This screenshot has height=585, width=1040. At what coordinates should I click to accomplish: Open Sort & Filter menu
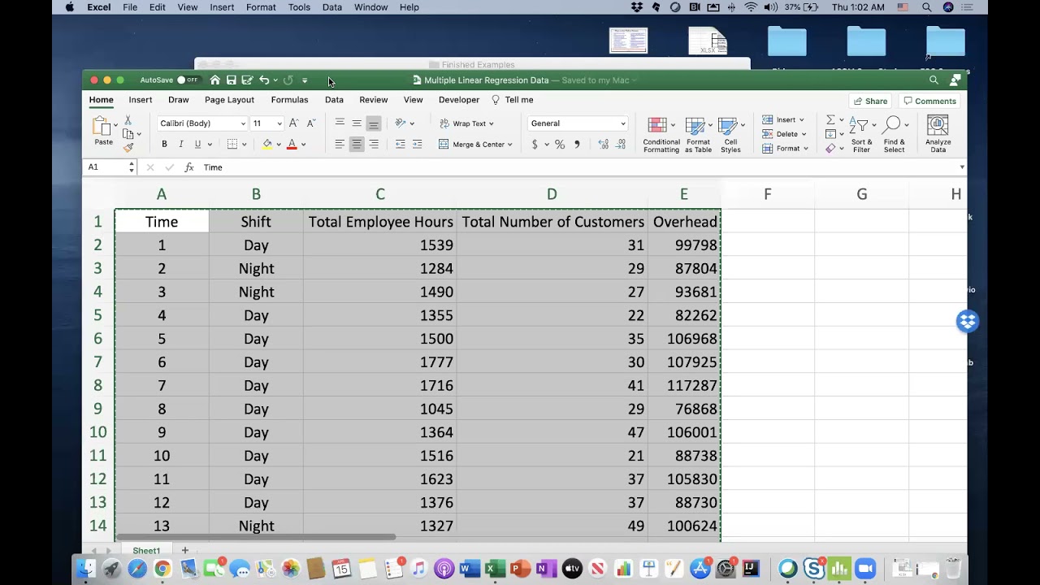coord(861,135)
